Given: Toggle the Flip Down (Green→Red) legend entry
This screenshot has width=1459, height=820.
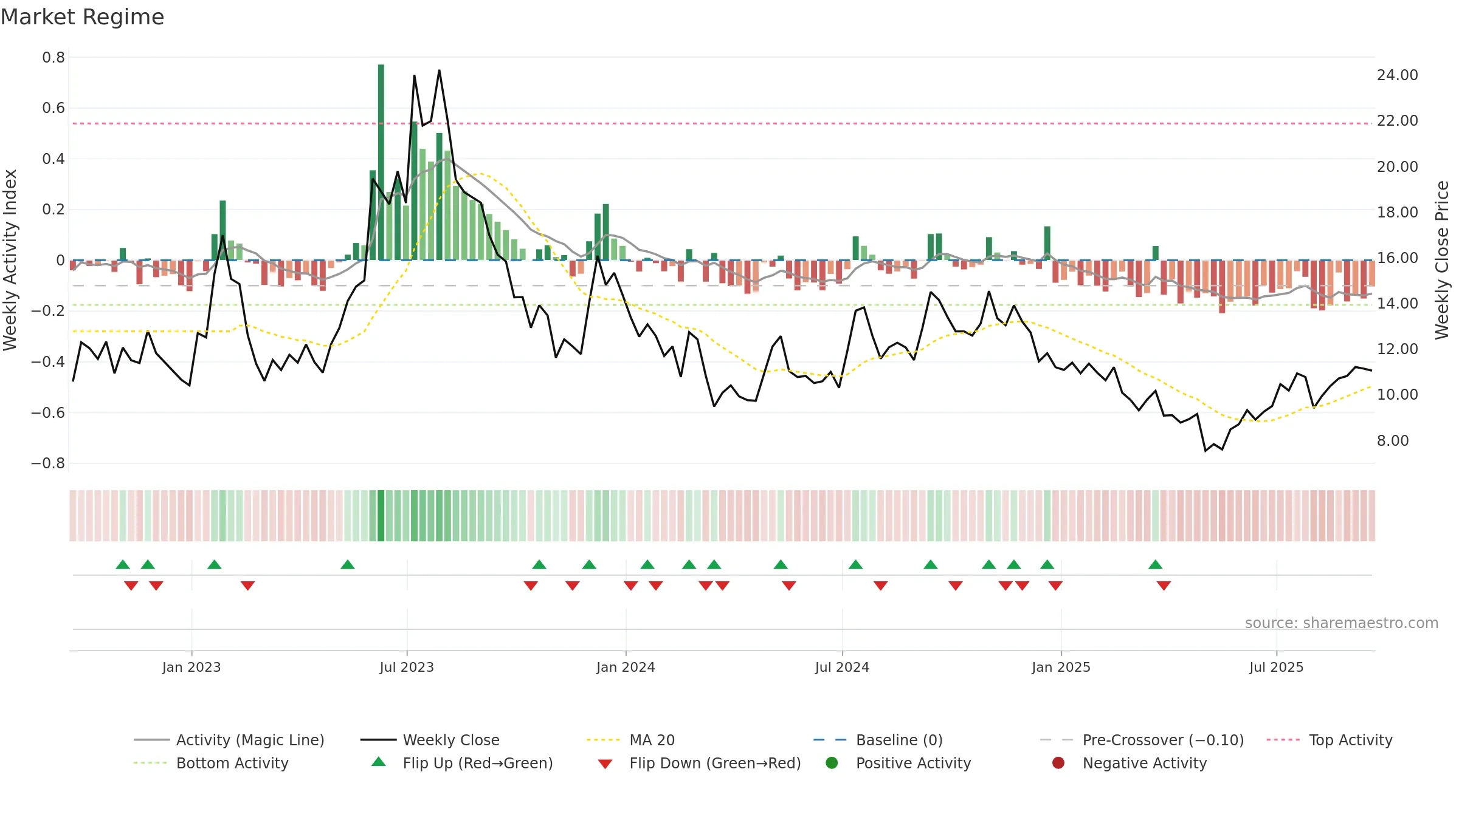Looking at the screenshot, I should pyautogui.click(x=699, y=763).
